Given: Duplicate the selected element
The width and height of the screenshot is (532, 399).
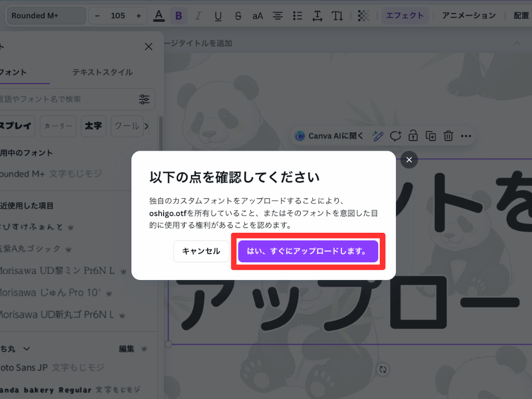Looking at the screenshot, I should [x=430, y=136].
